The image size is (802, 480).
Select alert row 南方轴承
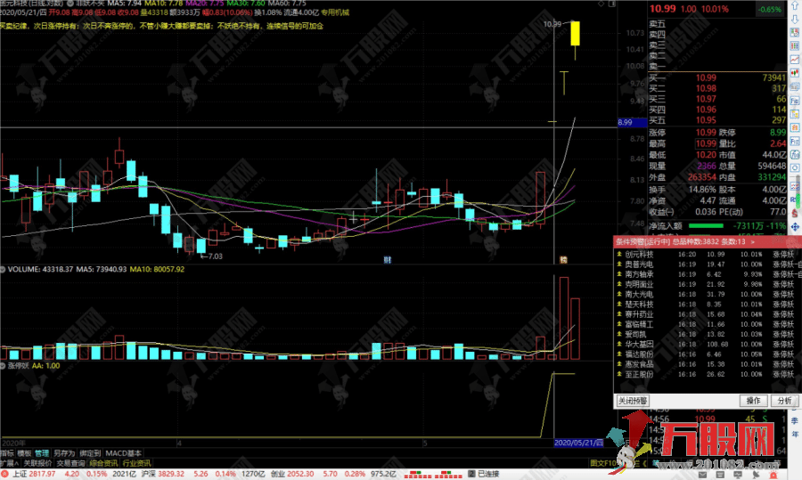[x=708, y=274]
